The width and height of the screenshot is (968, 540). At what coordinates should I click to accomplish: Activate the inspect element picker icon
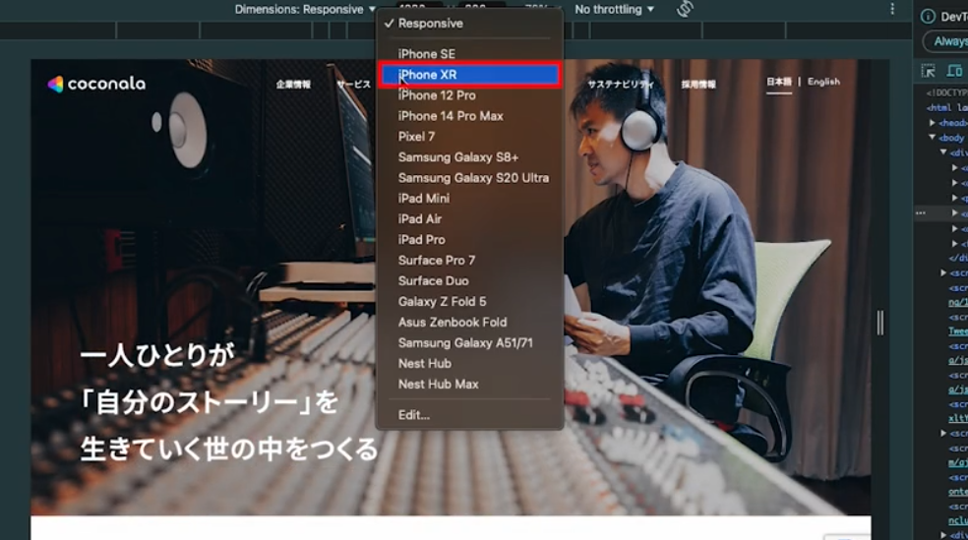coord(928,71)
